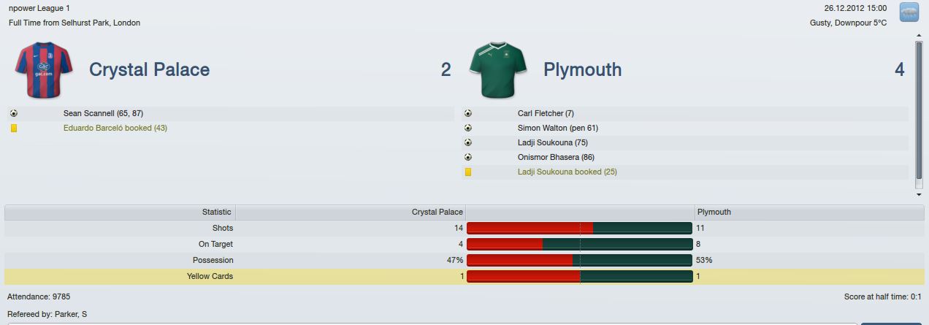Open the Crystal Palace team name link
This screenshot has height=325, width=929.
[149, 69]
